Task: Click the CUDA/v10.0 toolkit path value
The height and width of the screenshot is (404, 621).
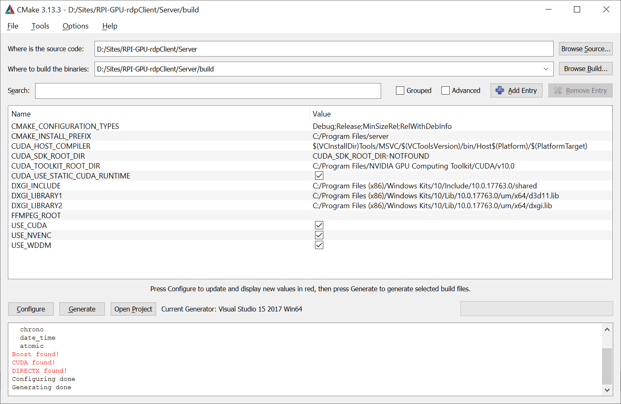Action: coord(414,166)
